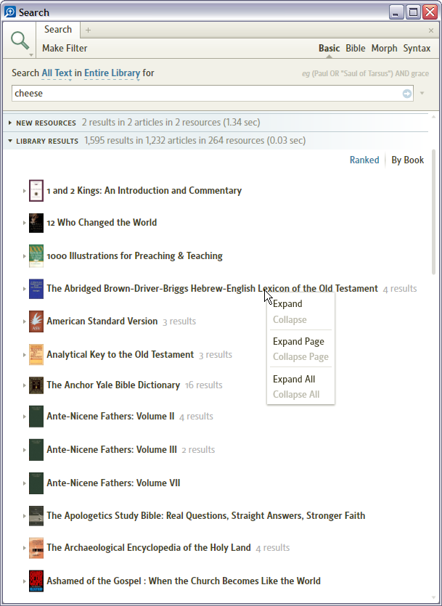Image resolution: width=442 pixels, height=606 pixels.
Task: Maximize the Search window
Action: coord(414,12)
